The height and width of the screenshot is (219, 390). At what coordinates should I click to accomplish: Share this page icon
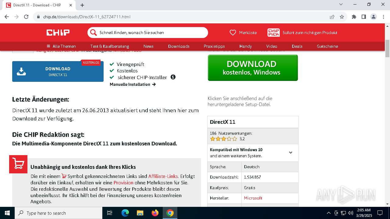[x=332, y=17]
